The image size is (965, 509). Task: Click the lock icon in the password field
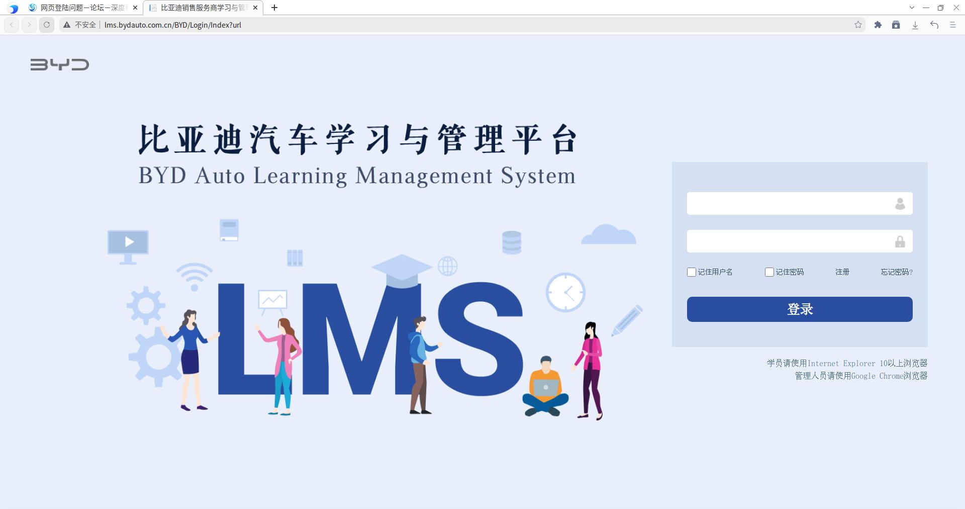(900, 241)
